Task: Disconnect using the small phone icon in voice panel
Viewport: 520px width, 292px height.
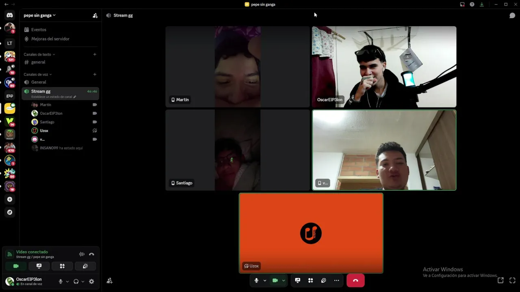Action: point(91,254)
